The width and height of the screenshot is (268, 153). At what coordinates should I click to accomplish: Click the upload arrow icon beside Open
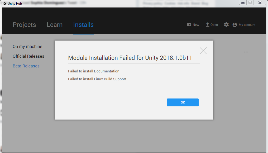click(x=207, y=24)
